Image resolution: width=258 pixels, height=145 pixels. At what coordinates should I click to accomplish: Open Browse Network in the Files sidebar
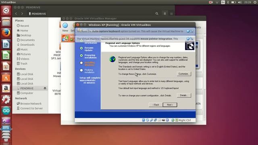(29, 104)
